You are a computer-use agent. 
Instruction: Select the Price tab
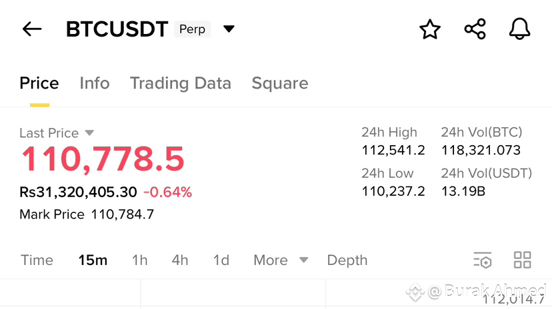tap(39, 83)
